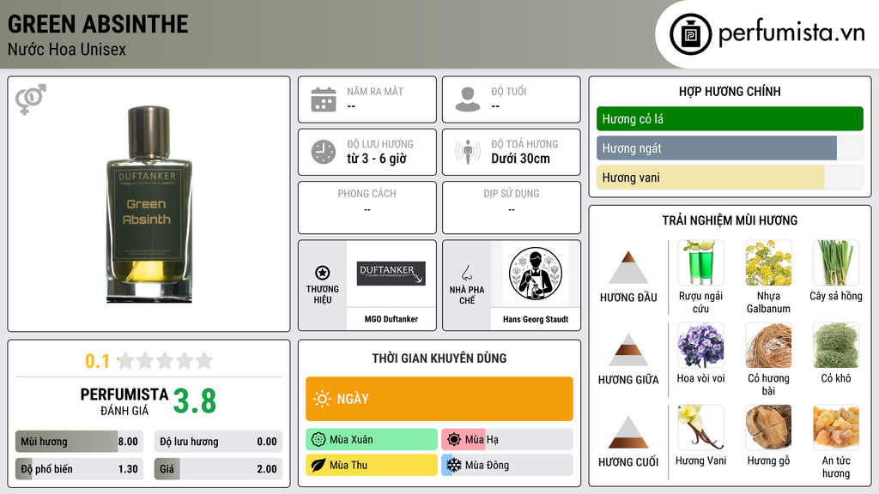Click the 0.1 user rating number

(98, 361)
